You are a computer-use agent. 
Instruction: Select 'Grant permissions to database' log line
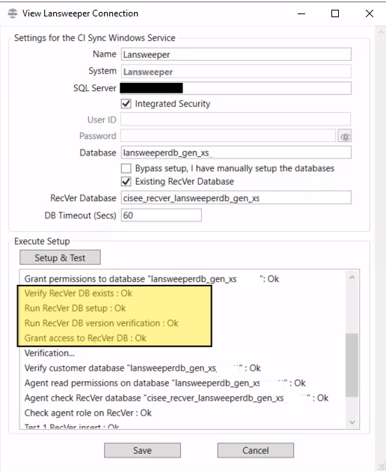tap(152, 279)
